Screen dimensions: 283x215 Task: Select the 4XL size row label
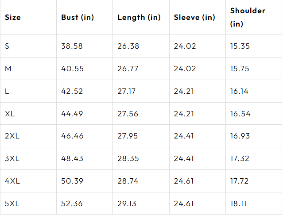point(12,181)
